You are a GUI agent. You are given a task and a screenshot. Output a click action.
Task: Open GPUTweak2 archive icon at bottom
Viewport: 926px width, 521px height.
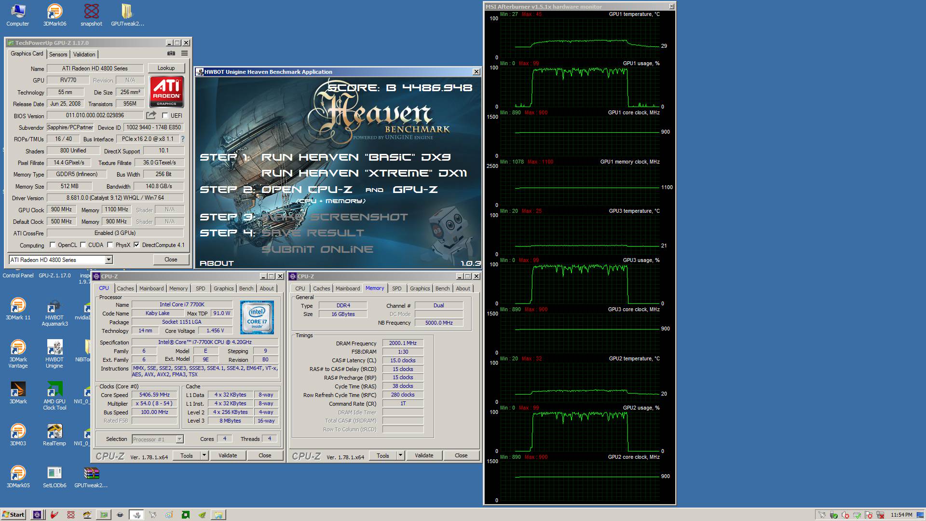(x=91, y=477)
